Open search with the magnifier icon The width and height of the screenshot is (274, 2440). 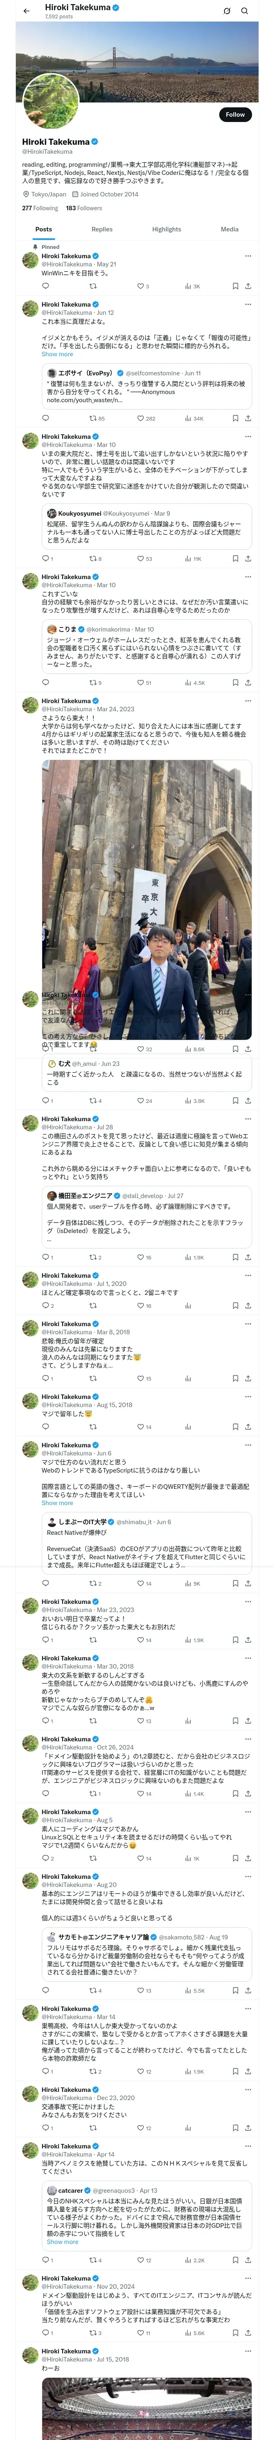click(x=245, y=11)
